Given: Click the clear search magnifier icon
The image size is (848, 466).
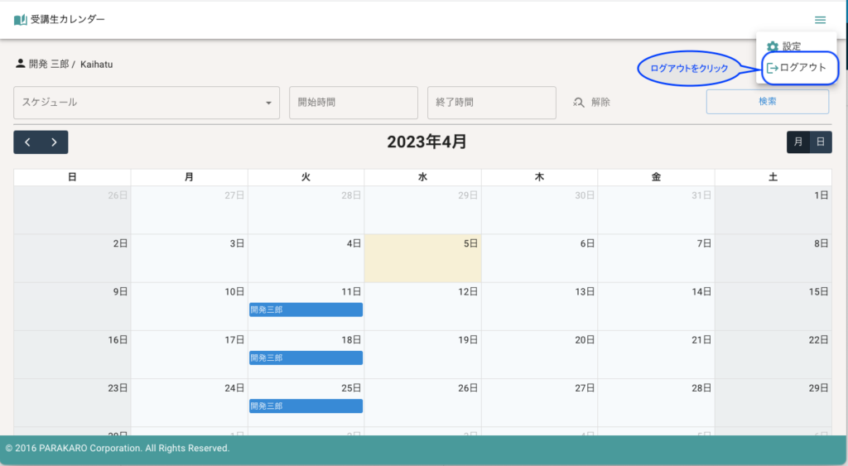Looking at the screenshot, I should click(579, 103).
